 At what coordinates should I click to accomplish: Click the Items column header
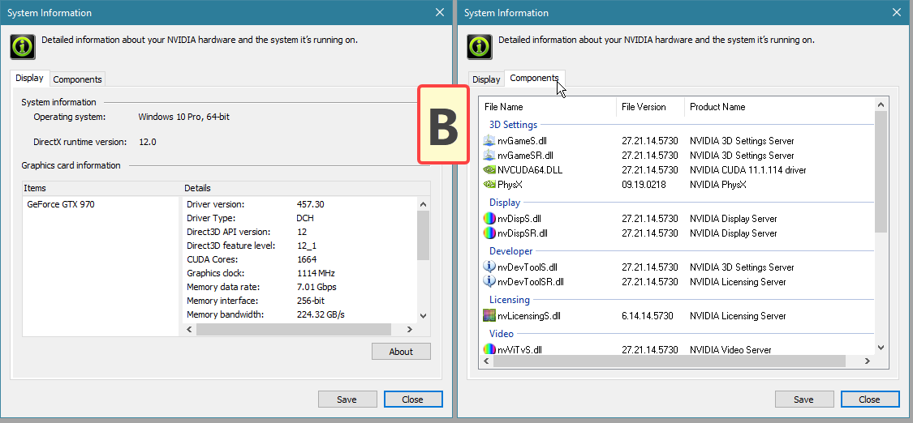coord(102,188)
